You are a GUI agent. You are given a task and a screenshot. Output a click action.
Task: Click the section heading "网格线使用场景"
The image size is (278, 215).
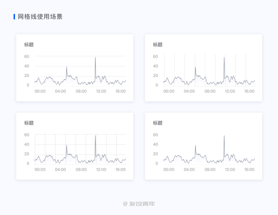click(x=40, y=17)
